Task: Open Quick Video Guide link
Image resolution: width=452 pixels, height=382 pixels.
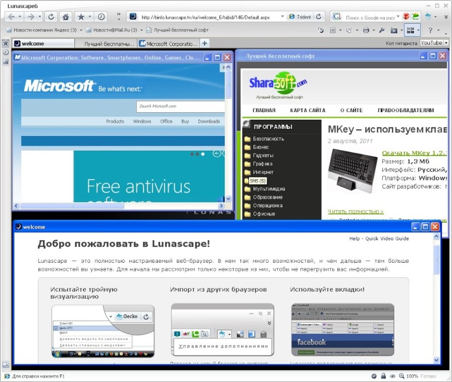Action: tap(387, 238)
